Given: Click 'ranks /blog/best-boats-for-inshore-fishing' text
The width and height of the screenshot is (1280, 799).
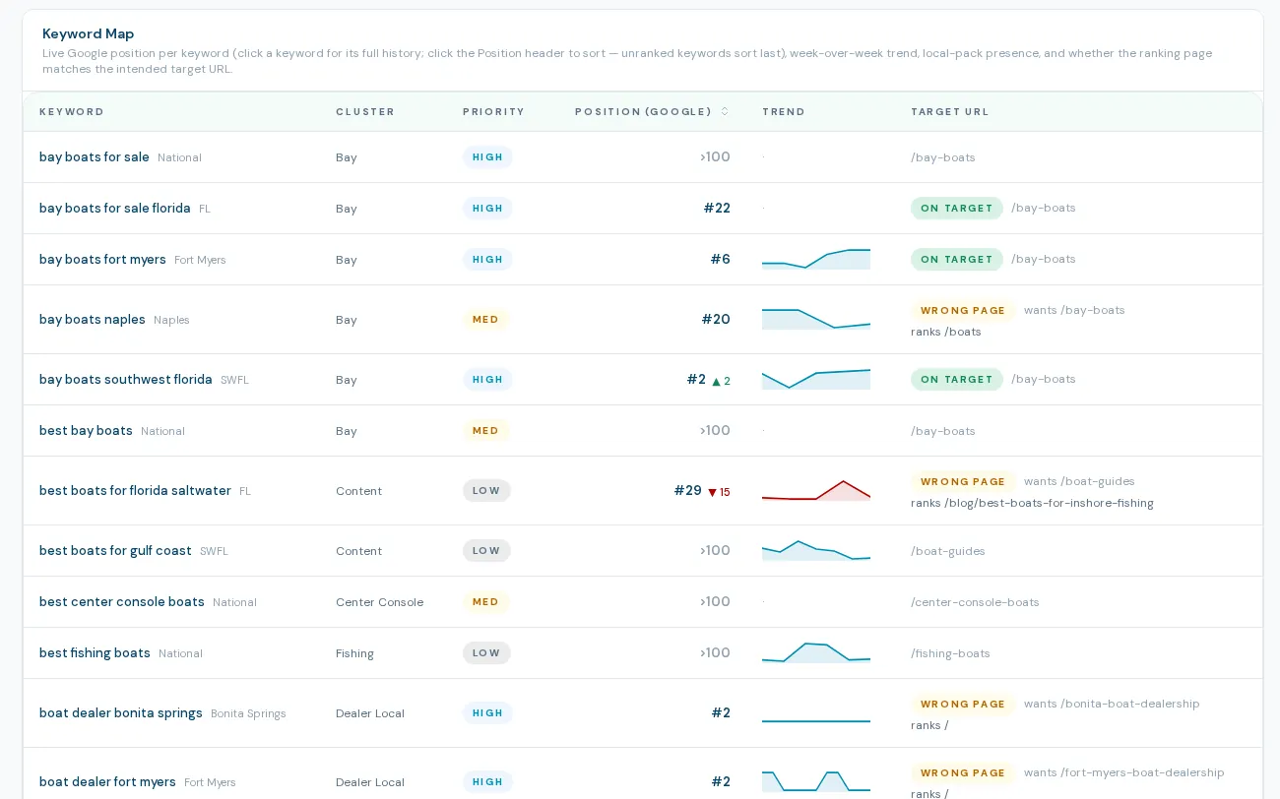Looking at the screenshot, I should point(1032,504).
